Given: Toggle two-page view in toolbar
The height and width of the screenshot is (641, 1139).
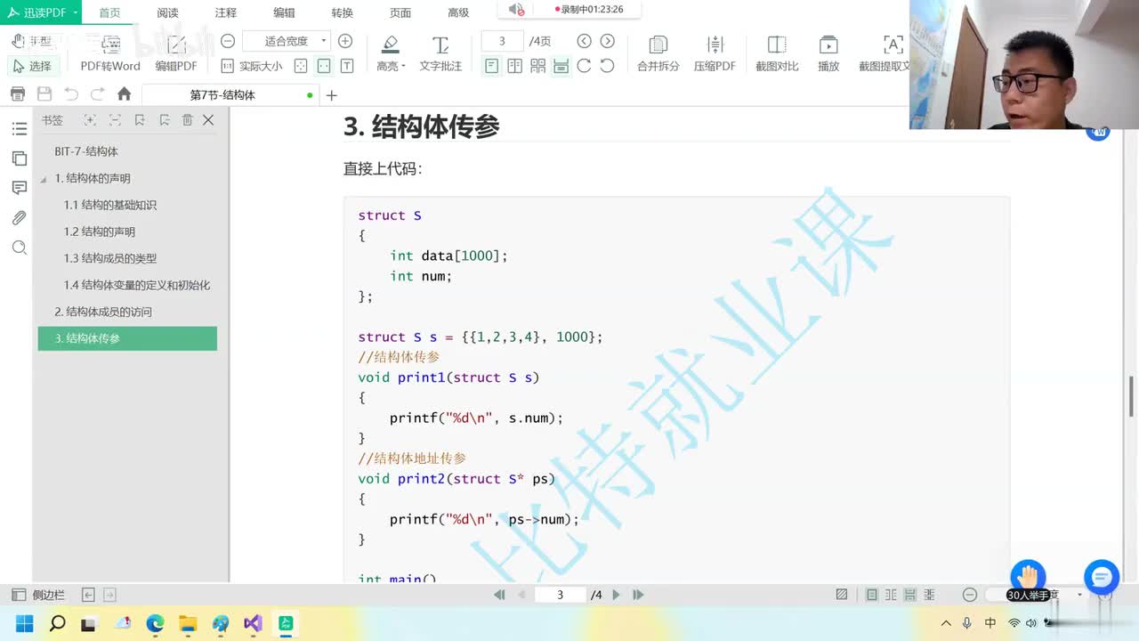Looking at the screenshot, I should [x=514, y=66].
